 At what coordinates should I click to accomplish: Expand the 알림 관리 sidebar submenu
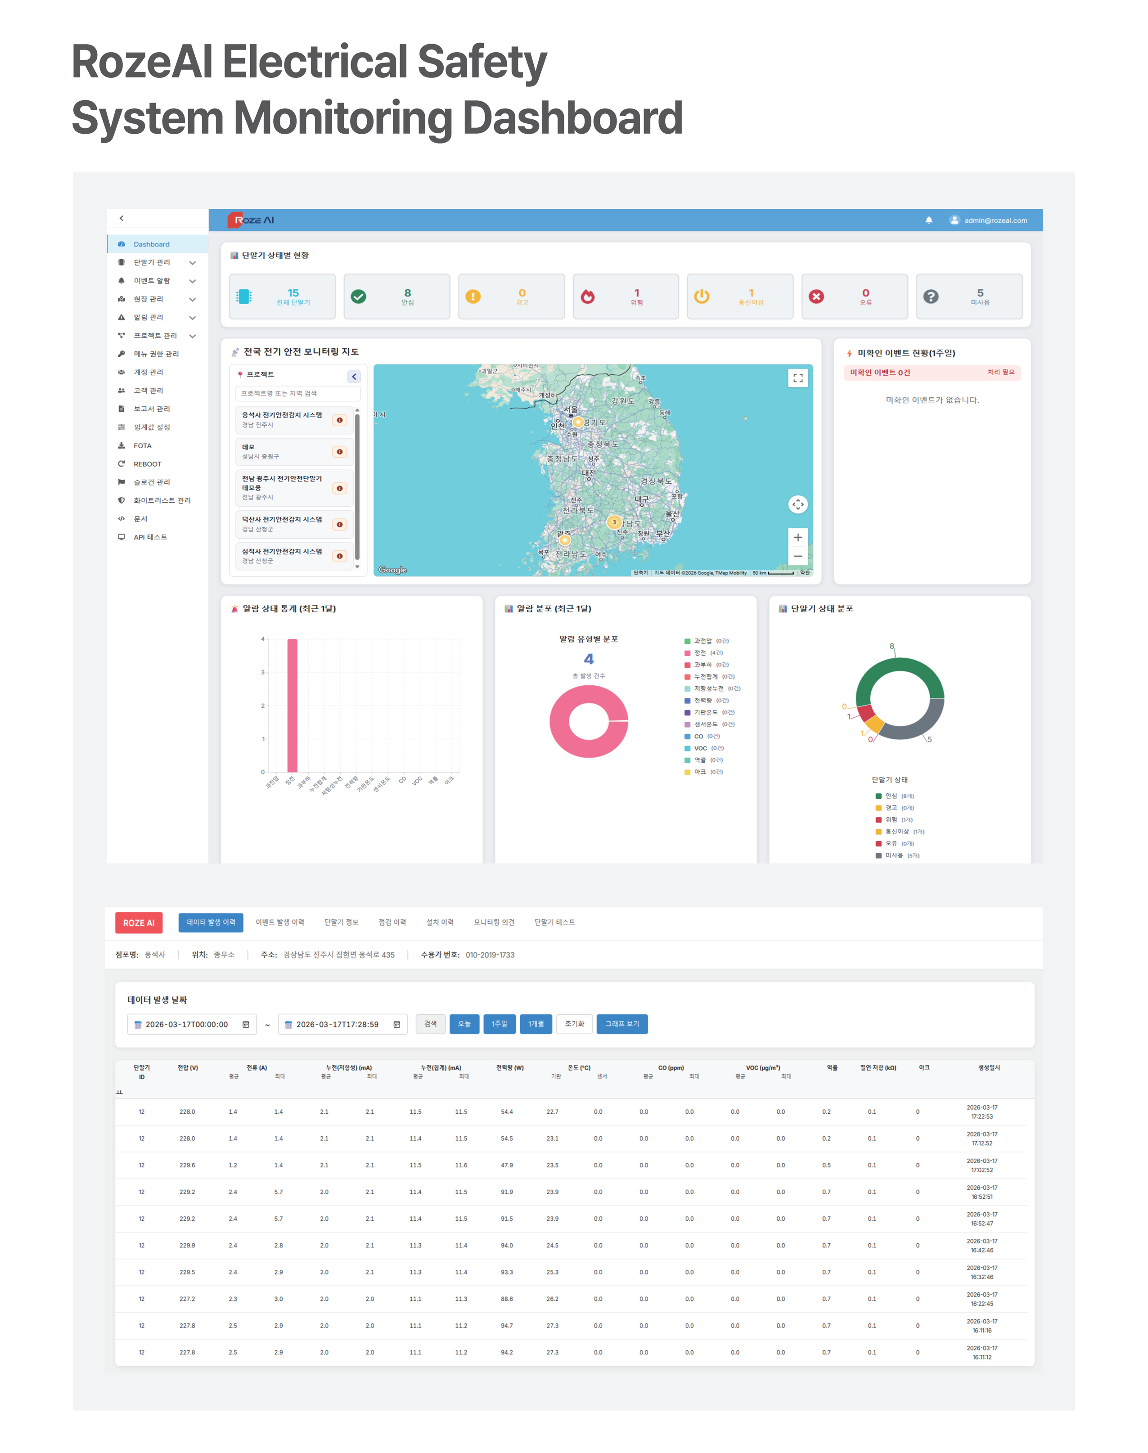(192, 317)
